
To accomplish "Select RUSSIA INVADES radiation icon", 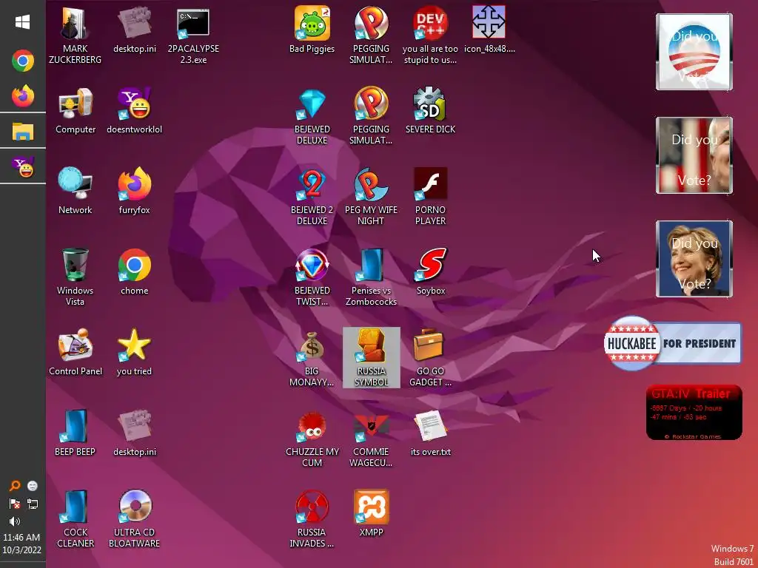I will pos(312,519).
